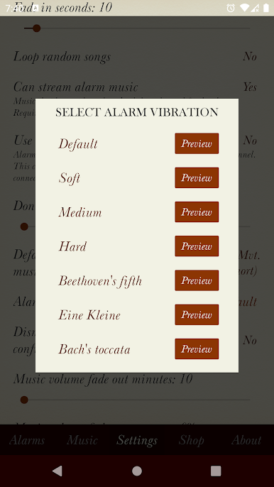Screen dimensions: 274x487
Task: Preview the Medium vibration
Action: [197, 212]
